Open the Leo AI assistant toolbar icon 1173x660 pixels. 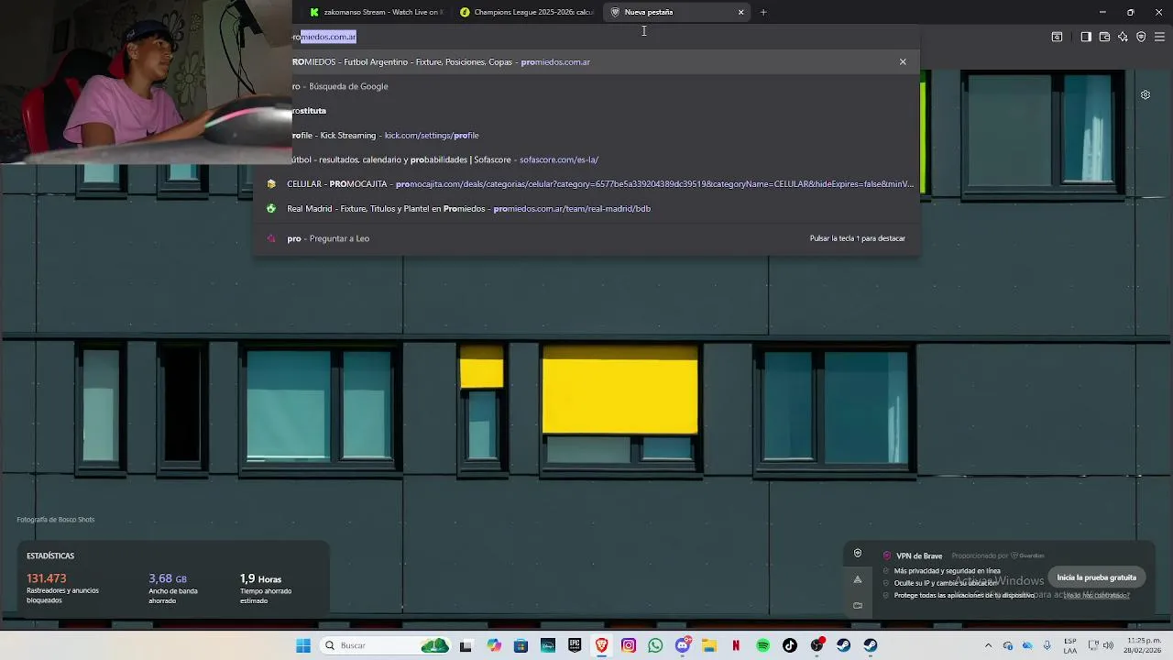(x=1123, y=37)
